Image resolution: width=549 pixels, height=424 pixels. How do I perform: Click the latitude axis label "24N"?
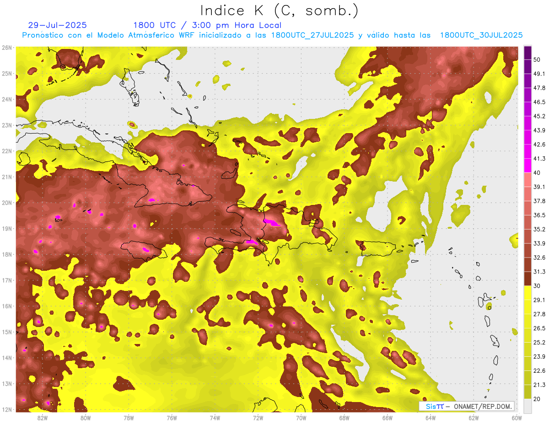click(7, 99)
